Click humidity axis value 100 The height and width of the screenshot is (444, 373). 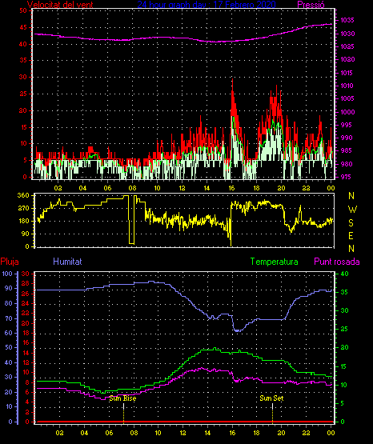click(x=7, y=274)
